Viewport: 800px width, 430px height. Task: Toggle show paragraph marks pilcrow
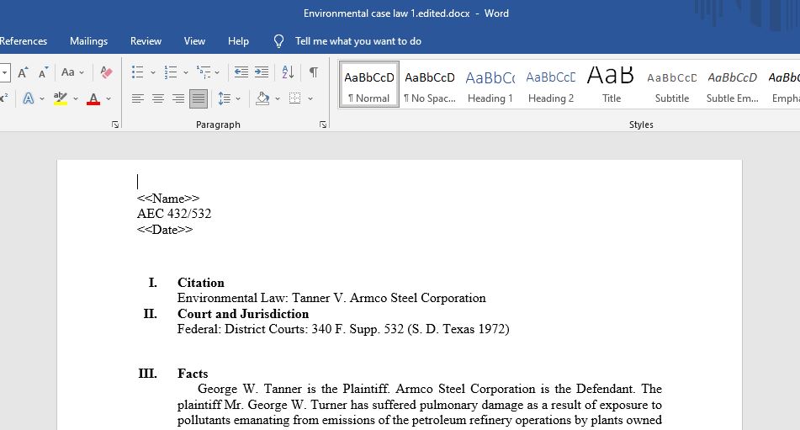click(x=314, y=72)
